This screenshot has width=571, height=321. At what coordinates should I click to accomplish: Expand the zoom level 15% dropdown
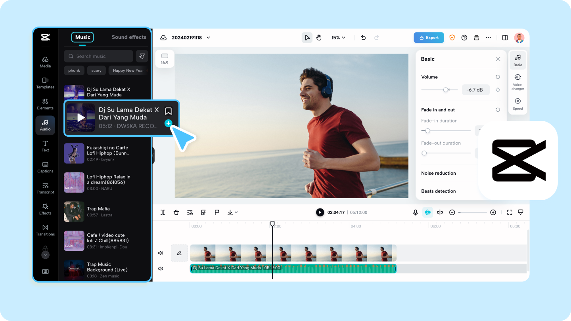click(337, 37)
